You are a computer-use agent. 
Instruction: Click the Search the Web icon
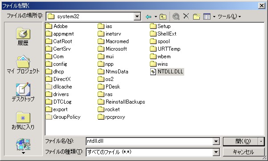click(x=176, y=16)
